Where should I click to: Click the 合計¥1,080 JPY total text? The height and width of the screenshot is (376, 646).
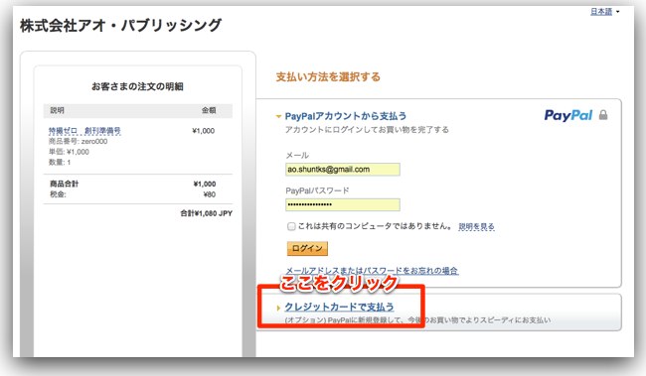(x=206, y=213)
